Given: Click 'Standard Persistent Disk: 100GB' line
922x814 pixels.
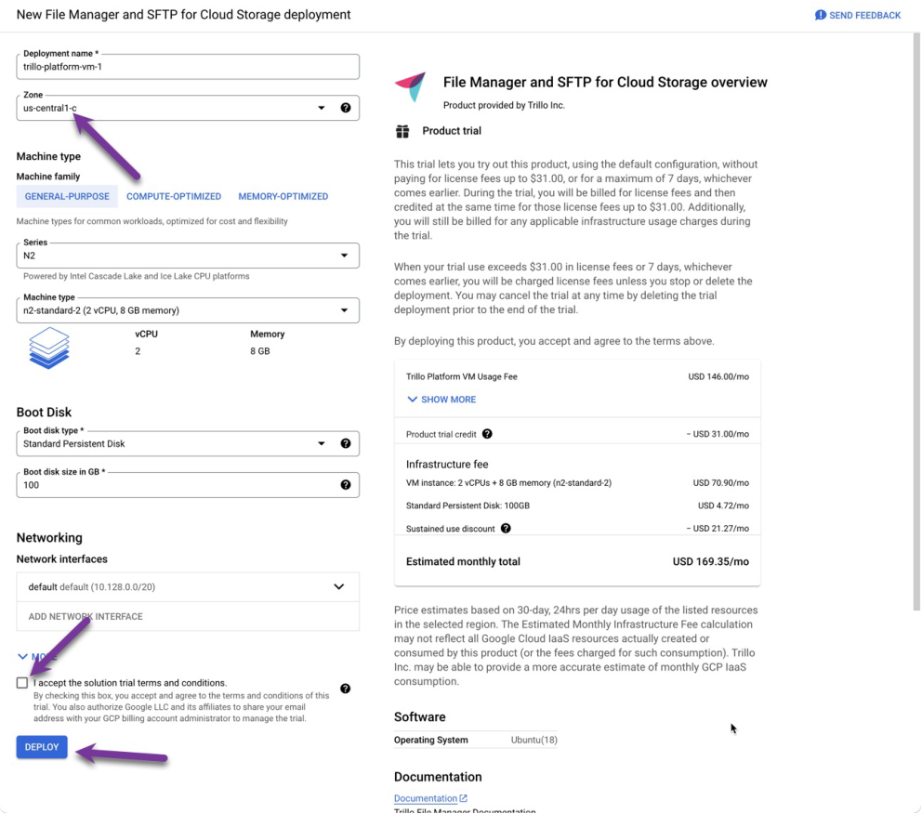Looking at the screenshot, I should [x=468, y=505].
